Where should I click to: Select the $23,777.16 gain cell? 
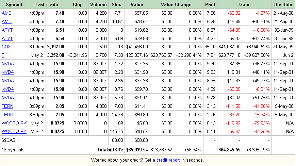tap(230, 55)
